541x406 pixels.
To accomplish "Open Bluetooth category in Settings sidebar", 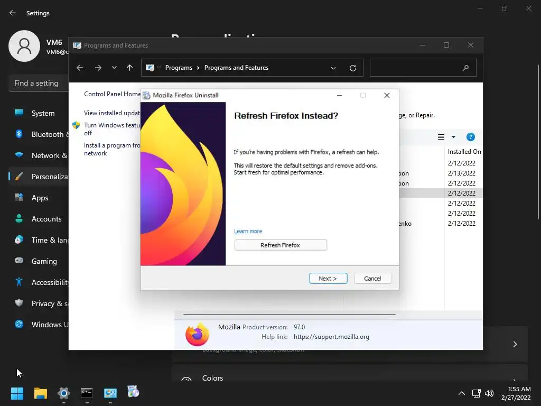I will tap(38, 134).
